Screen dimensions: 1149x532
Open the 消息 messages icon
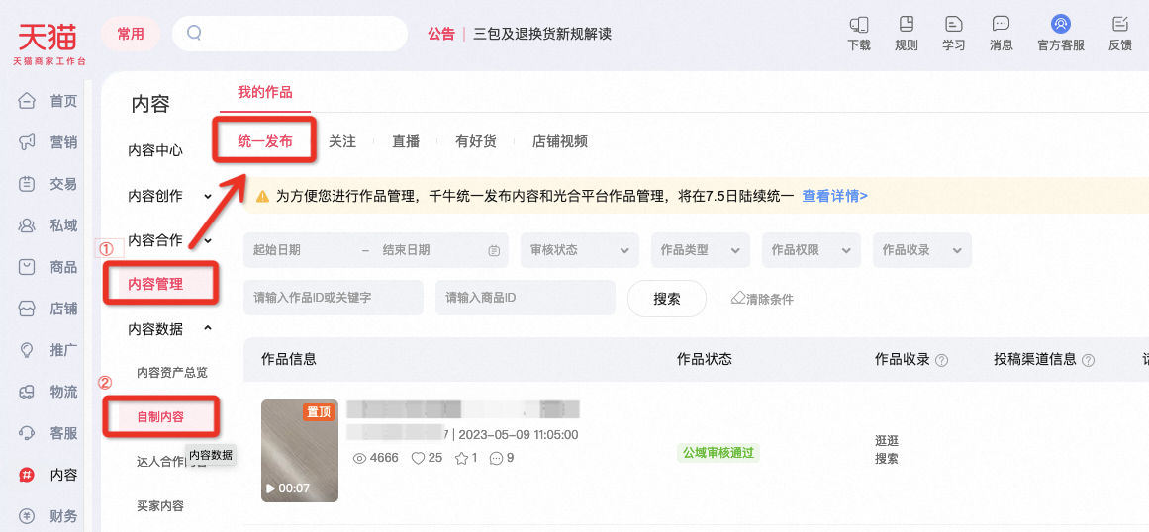tap(1001, 24)
